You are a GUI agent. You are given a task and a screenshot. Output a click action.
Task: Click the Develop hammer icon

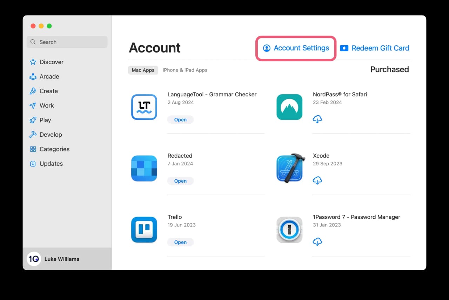pyautogui.click(x=33, y=134)
